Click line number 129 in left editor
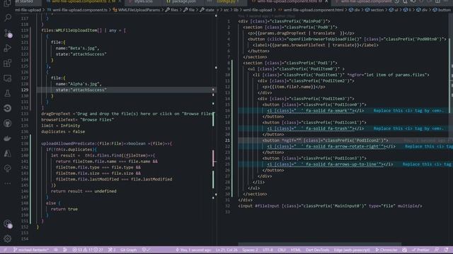 tap(25, 90)
